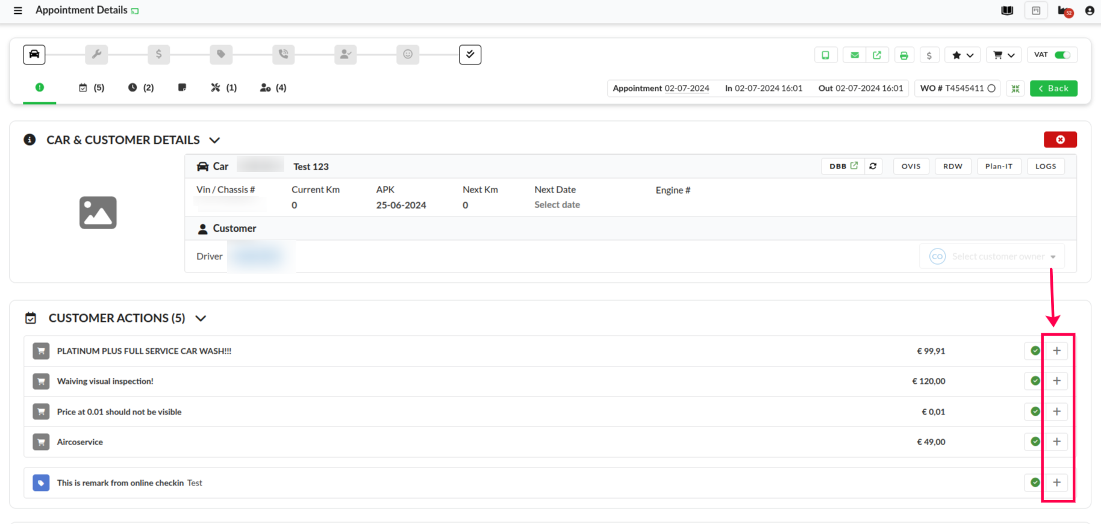The width and height of the screenshot is (1101, 524).
Task: Expand the Waiving visual inspection plus button
Action: coord(1056,381)
